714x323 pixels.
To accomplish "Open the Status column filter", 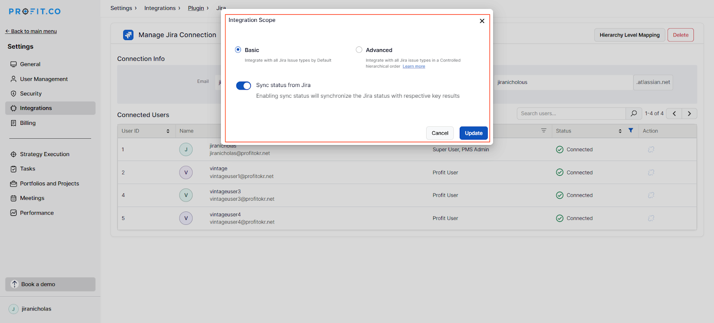I will [631, 130].
